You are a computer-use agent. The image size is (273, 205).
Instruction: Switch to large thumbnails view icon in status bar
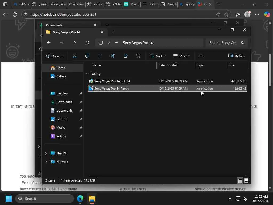coord(246,180)
